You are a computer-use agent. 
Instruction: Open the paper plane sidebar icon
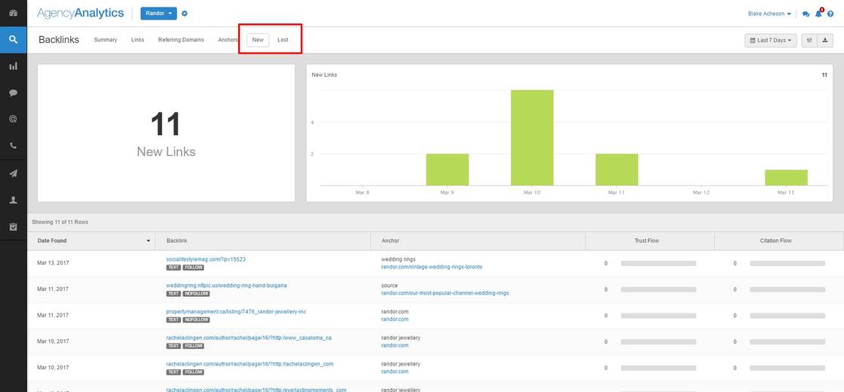(x=14, y=173)
